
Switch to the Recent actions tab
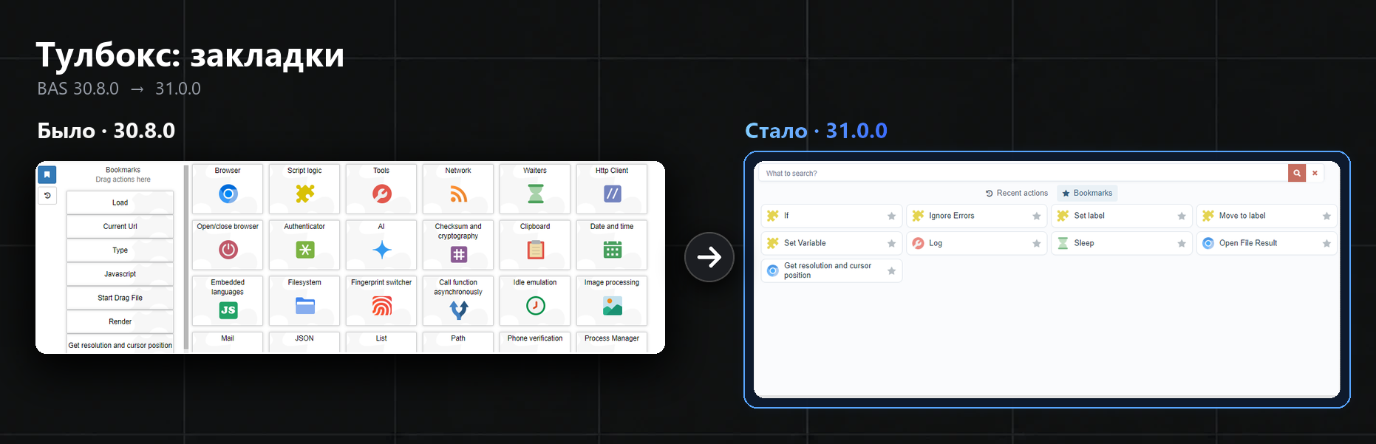click(x=1017, y=193)
